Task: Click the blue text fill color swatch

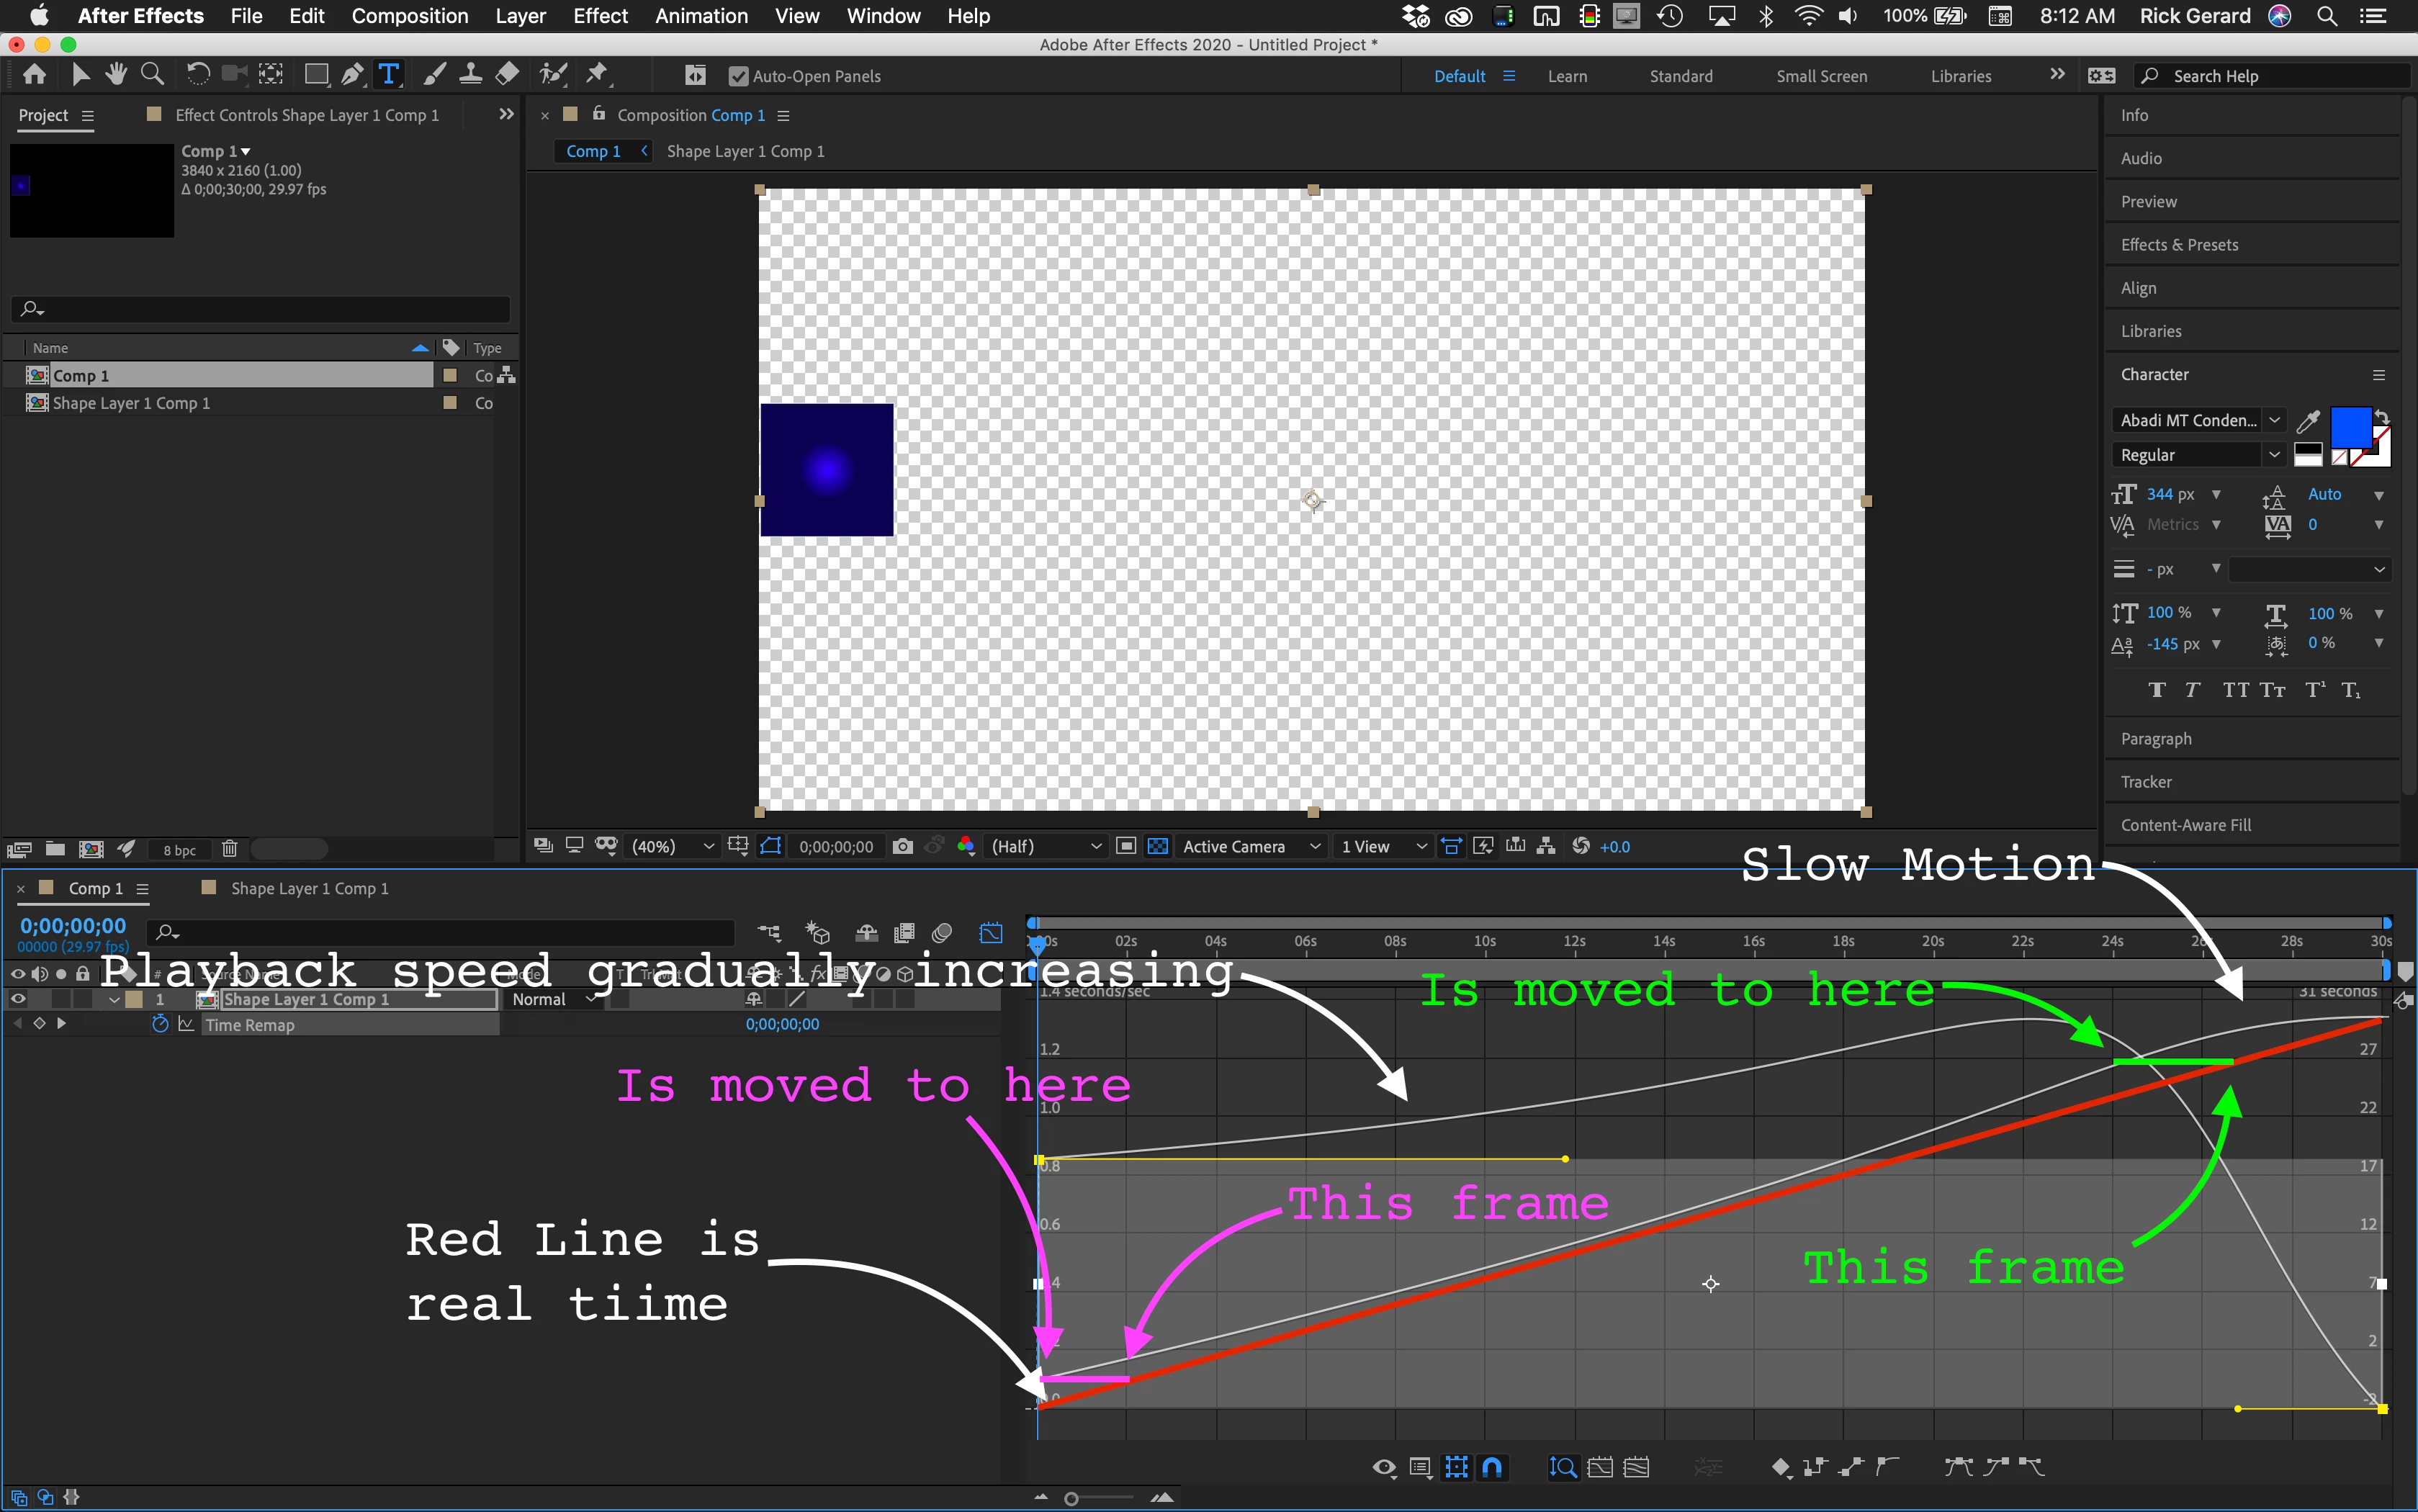Action: tap(2350, 428)
